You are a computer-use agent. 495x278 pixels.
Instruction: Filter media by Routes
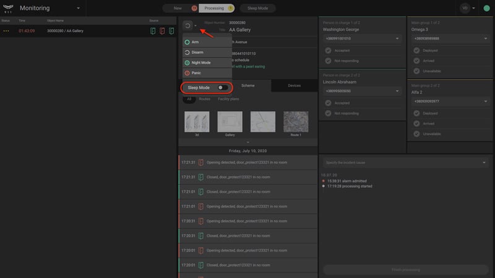(x=205, y=99)
